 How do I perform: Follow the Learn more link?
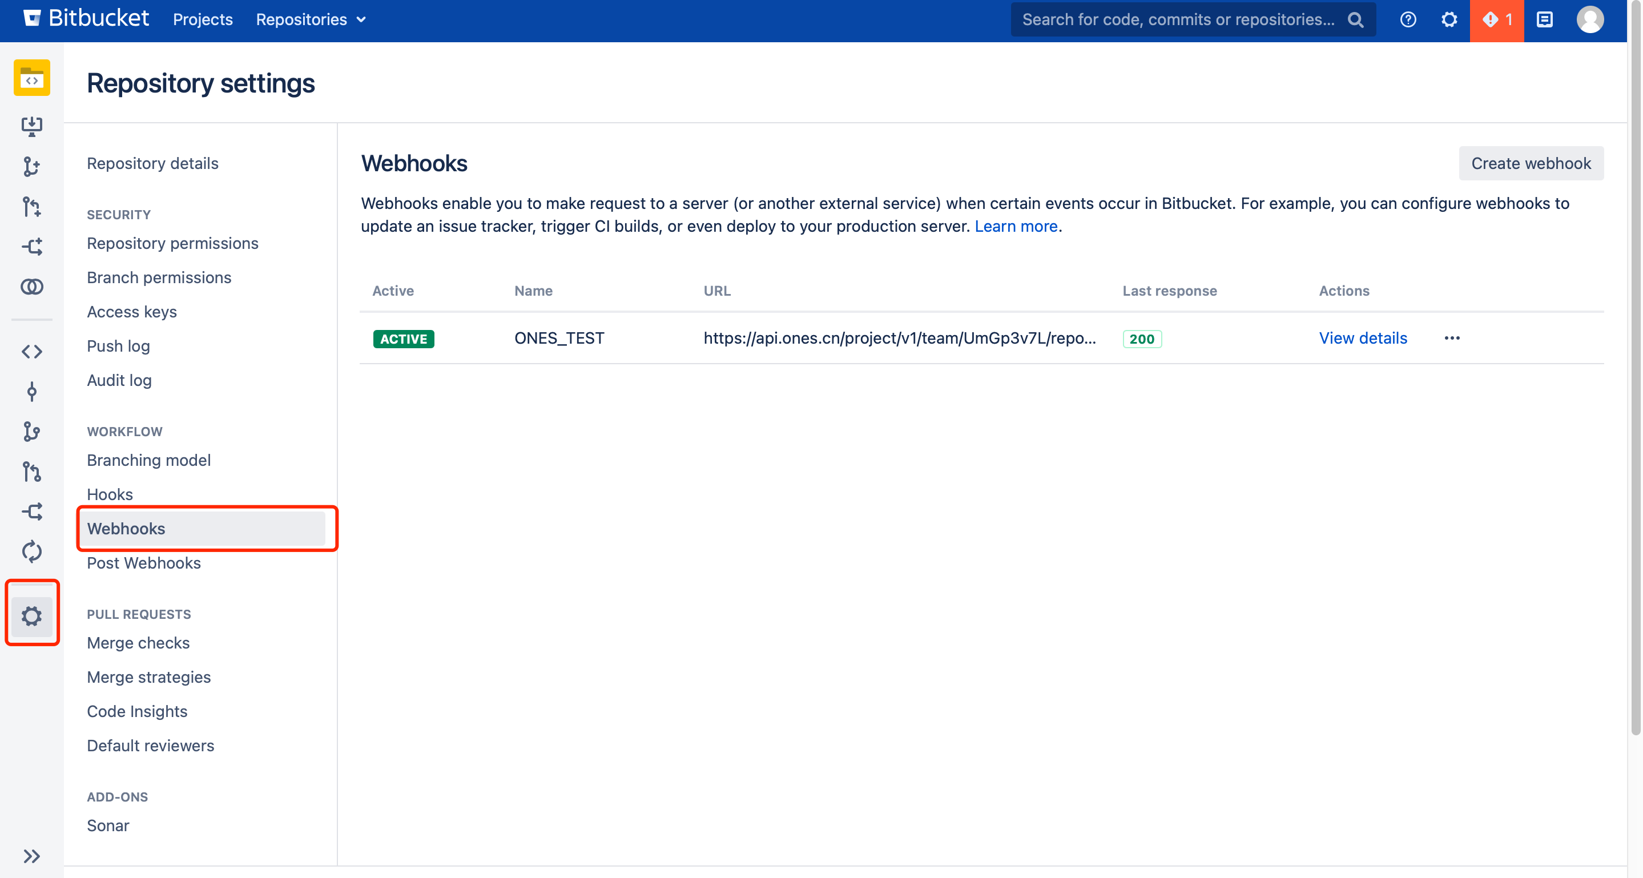1016,227
